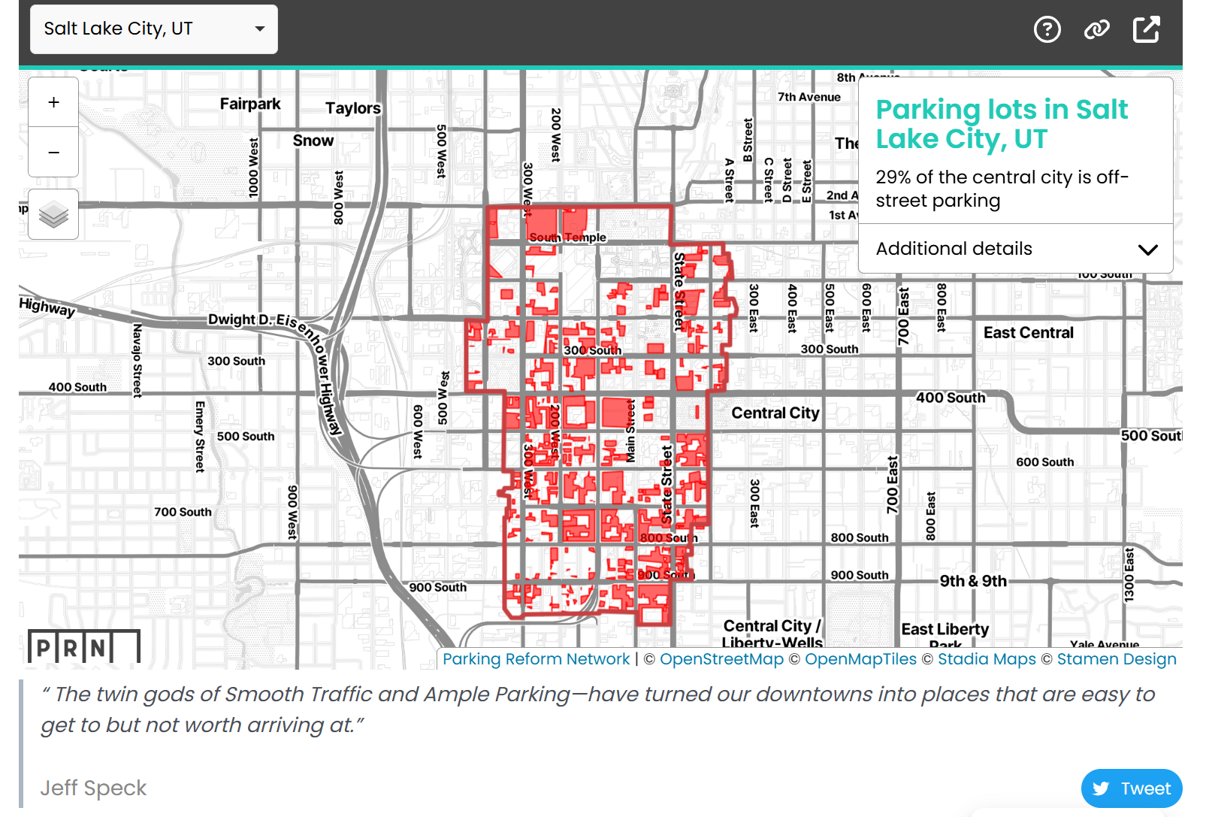Image resolution: width=1206 pixels, height=817 pixels.
Task: Click the Fairpark neighborhood label
Action: [x=250, y=104]
